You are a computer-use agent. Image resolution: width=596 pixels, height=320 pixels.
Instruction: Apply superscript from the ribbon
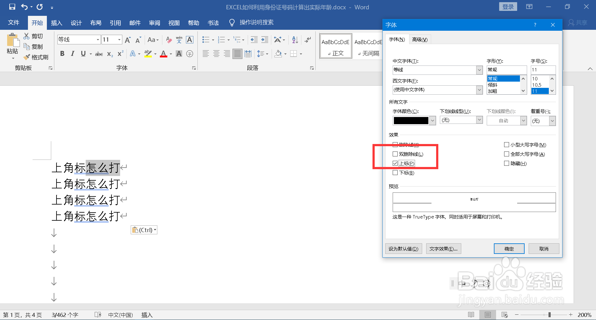(120, 54)
